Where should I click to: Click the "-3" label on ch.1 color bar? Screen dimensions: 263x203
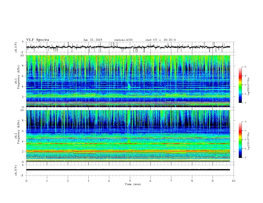point(245,67)
